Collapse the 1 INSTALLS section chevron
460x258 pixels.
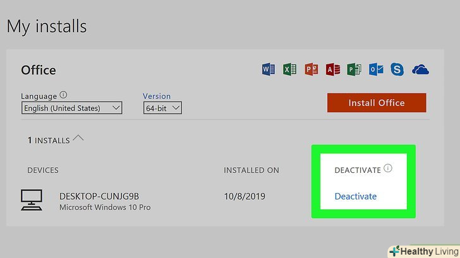click(78, 138)
